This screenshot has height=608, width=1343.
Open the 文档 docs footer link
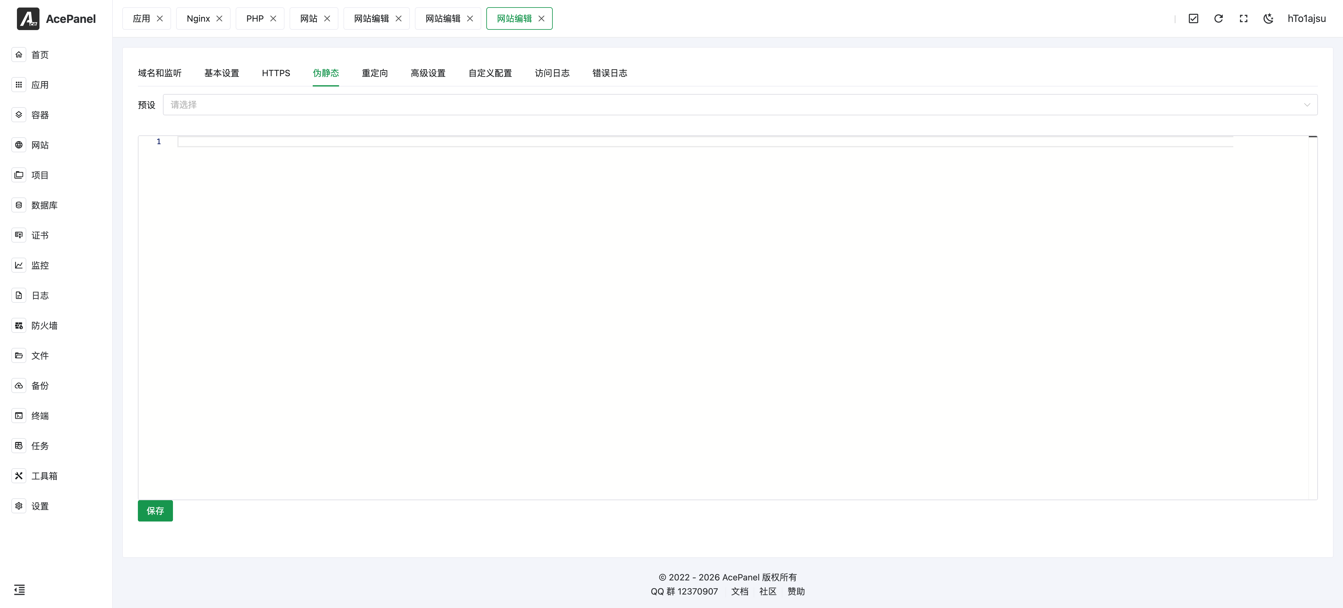pyautogui.click(x=739, y=591)
